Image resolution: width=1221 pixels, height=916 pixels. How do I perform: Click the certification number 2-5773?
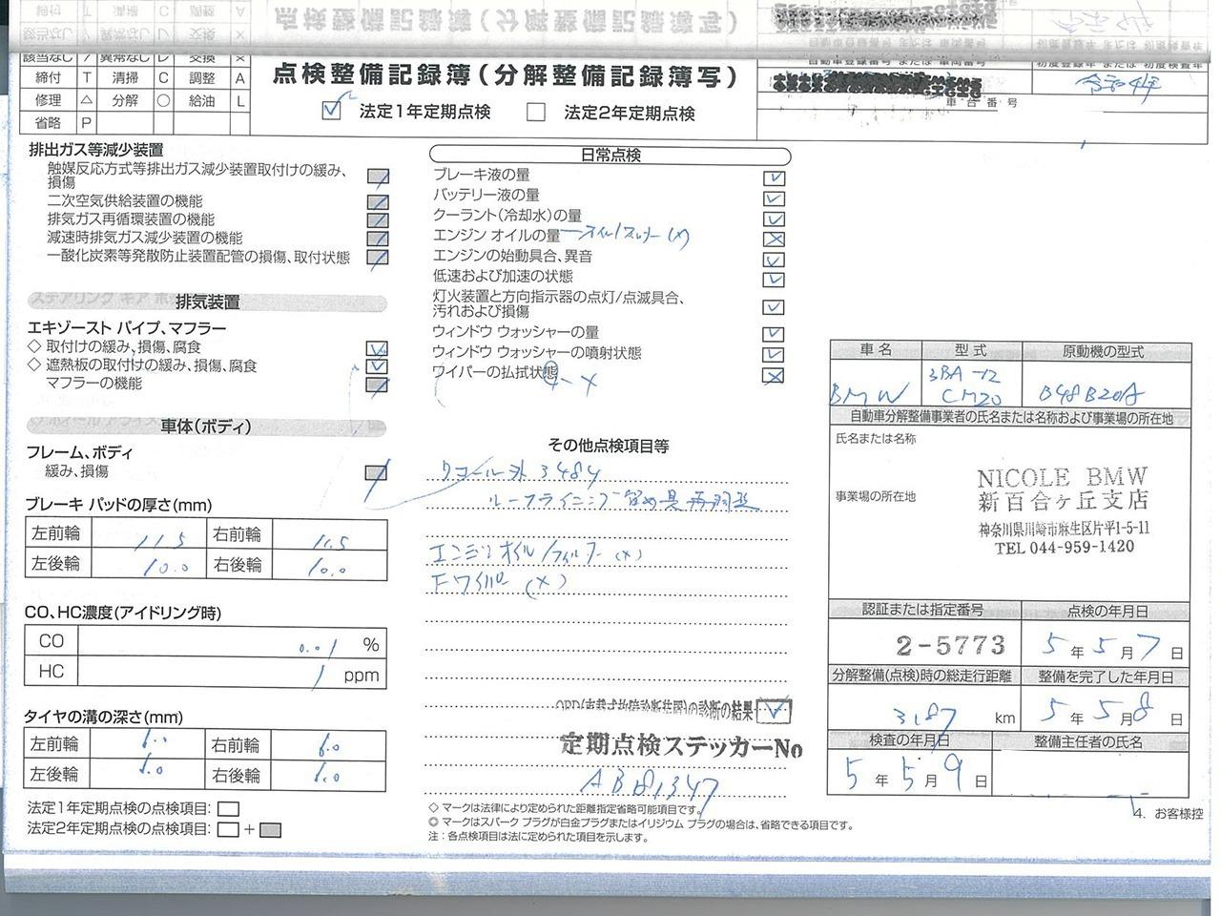(923, 646)
